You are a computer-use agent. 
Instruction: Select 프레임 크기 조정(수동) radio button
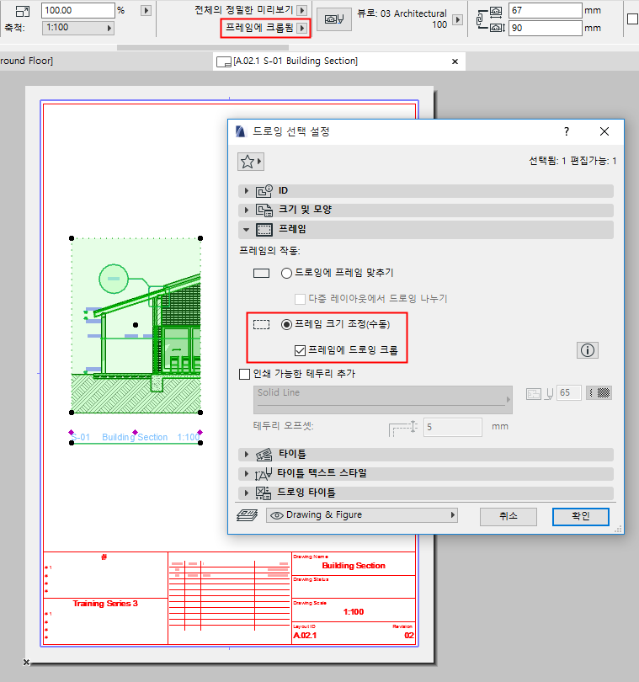(x=286, y=324)
